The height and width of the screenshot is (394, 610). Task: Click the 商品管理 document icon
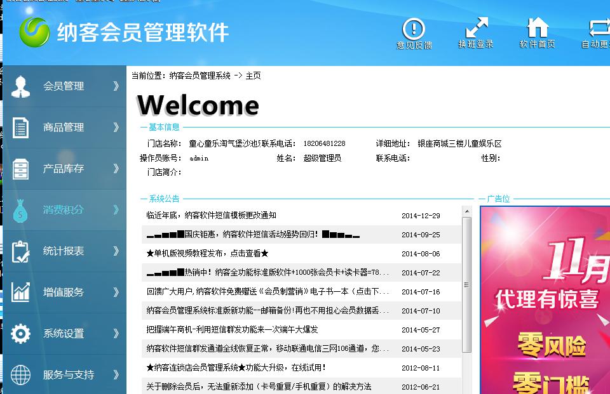(x=20, y=128)
